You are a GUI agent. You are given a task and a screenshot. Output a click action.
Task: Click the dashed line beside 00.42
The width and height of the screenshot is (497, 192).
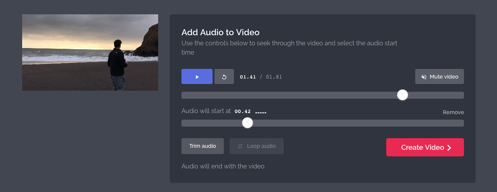click(261, 113)
